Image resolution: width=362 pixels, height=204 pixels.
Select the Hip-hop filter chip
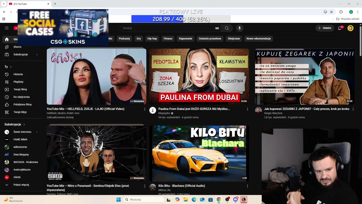click(x=152, y=39)
